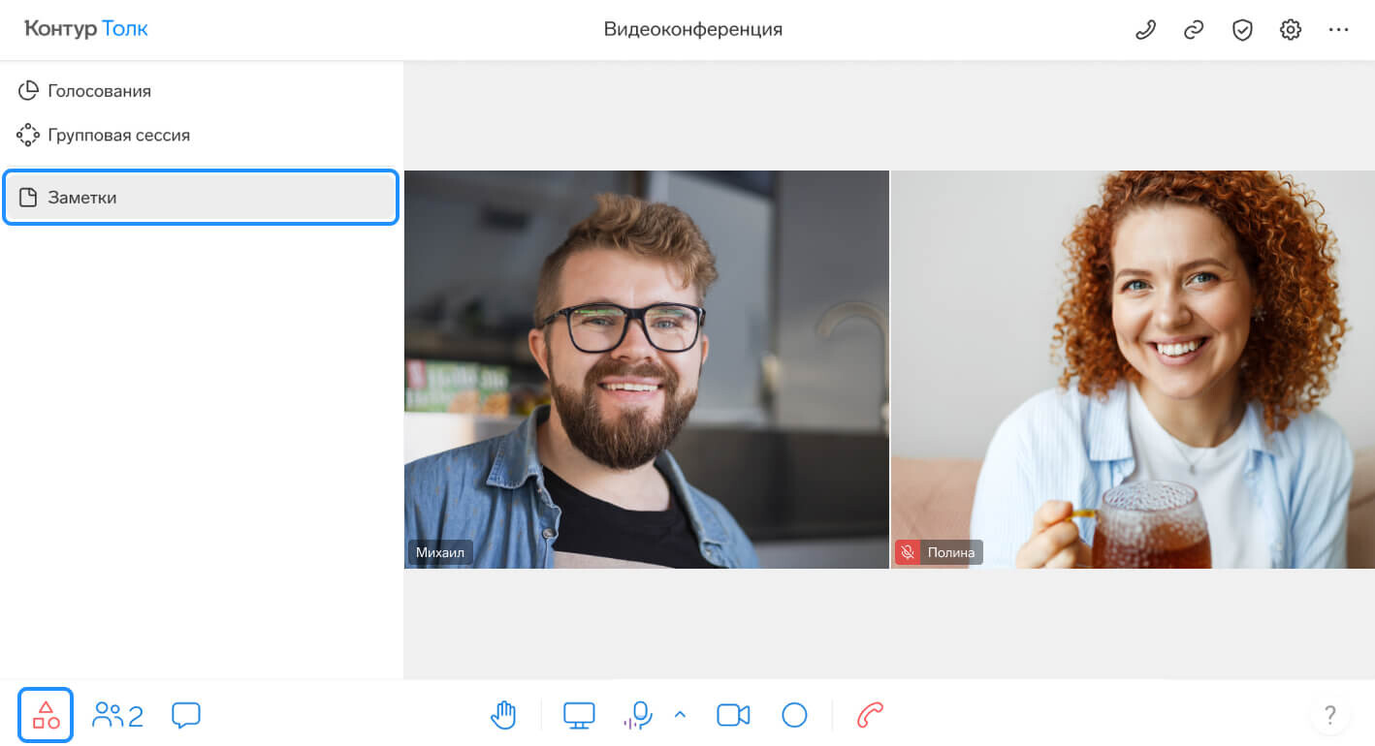This screenshot has width=1375, height=746.
Task: Open the security shield icon
Action: (1242, 30)
